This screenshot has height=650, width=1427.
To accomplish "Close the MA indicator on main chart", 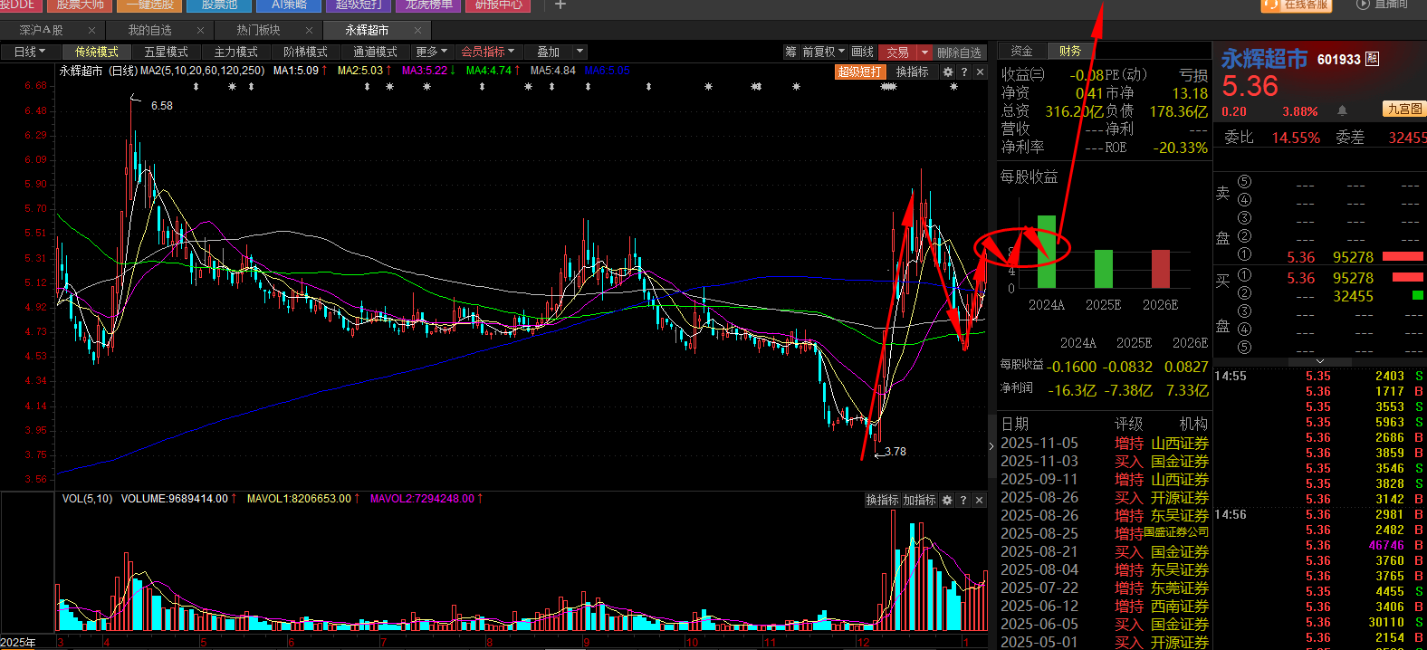I will tap(980, 72).
